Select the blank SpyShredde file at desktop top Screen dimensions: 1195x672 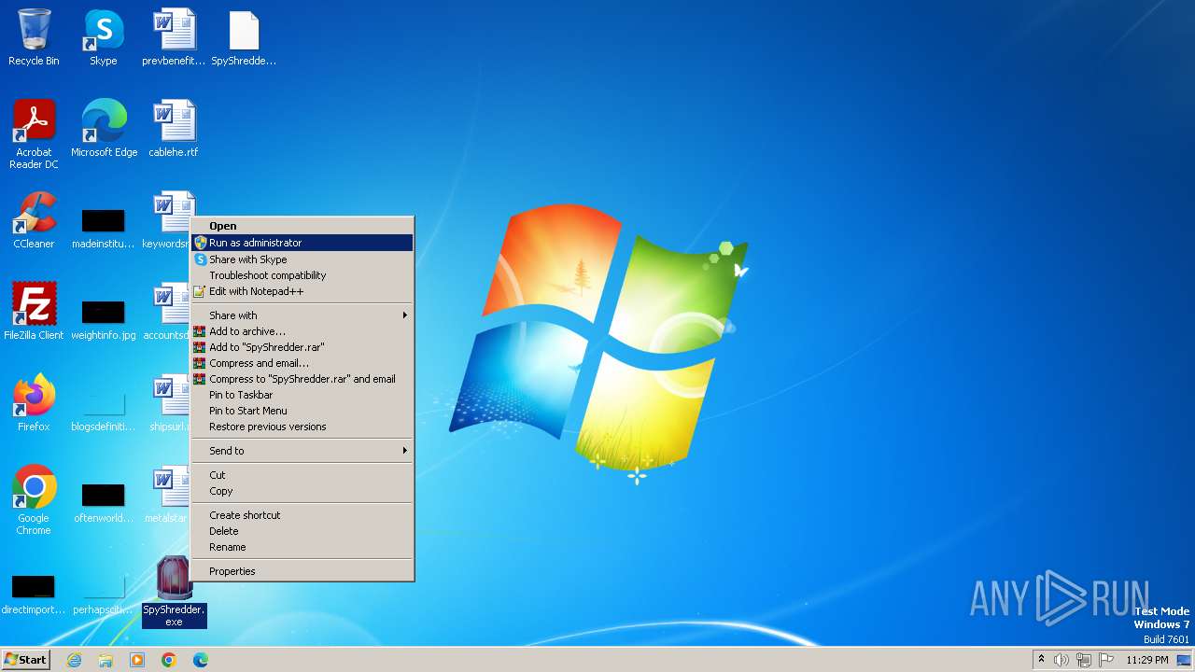pyautogui.click(x=244, y=37)
